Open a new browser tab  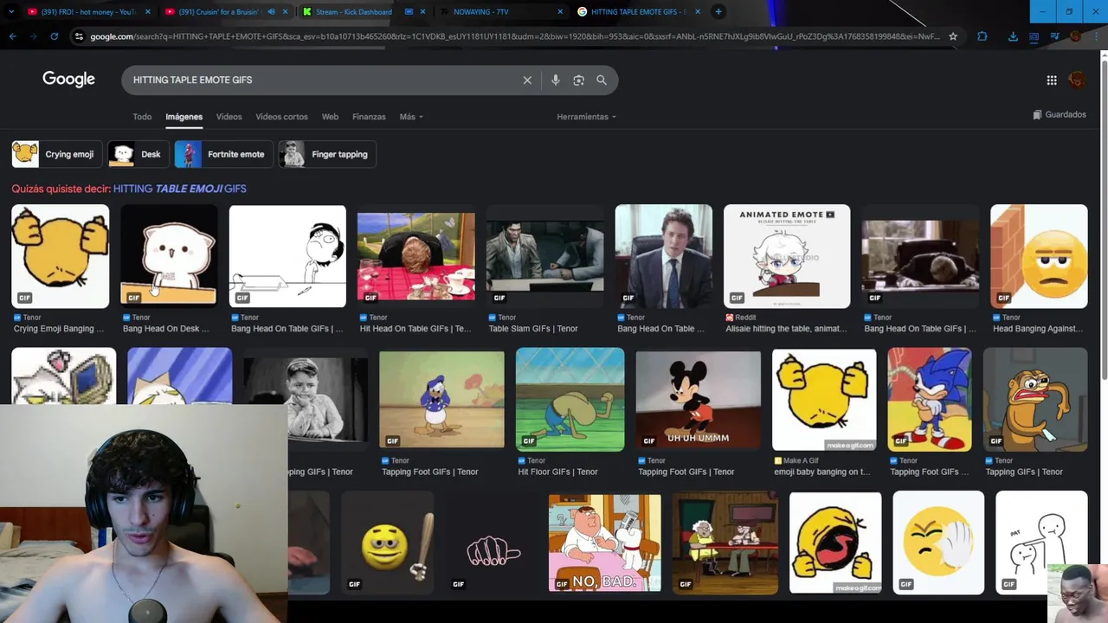[718, 11]
